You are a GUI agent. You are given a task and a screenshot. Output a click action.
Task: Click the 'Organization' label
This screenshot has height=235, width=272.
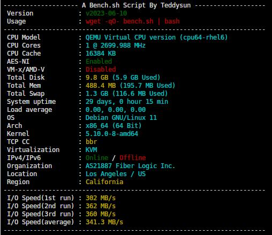pyautogui.click(x=29, y=166)
